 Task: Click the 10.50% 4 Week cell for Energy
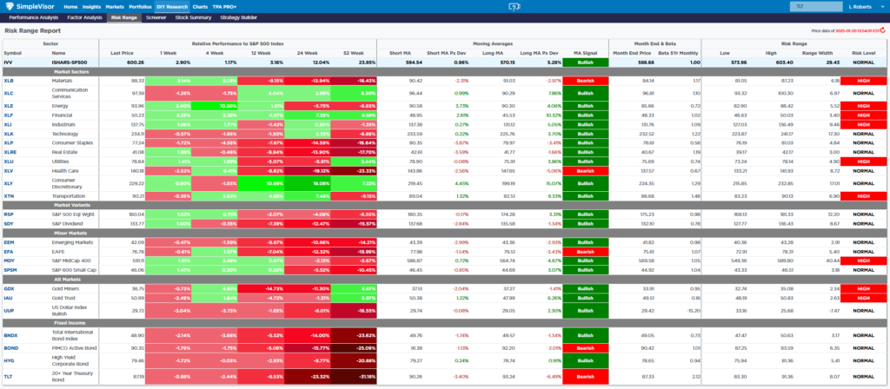[x=215, y=106]
